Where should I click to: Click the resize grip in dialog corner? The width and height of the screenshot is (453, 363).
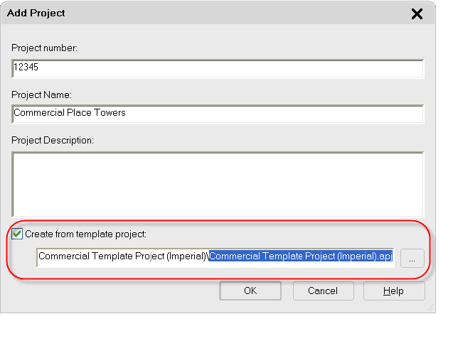point(430,308)
